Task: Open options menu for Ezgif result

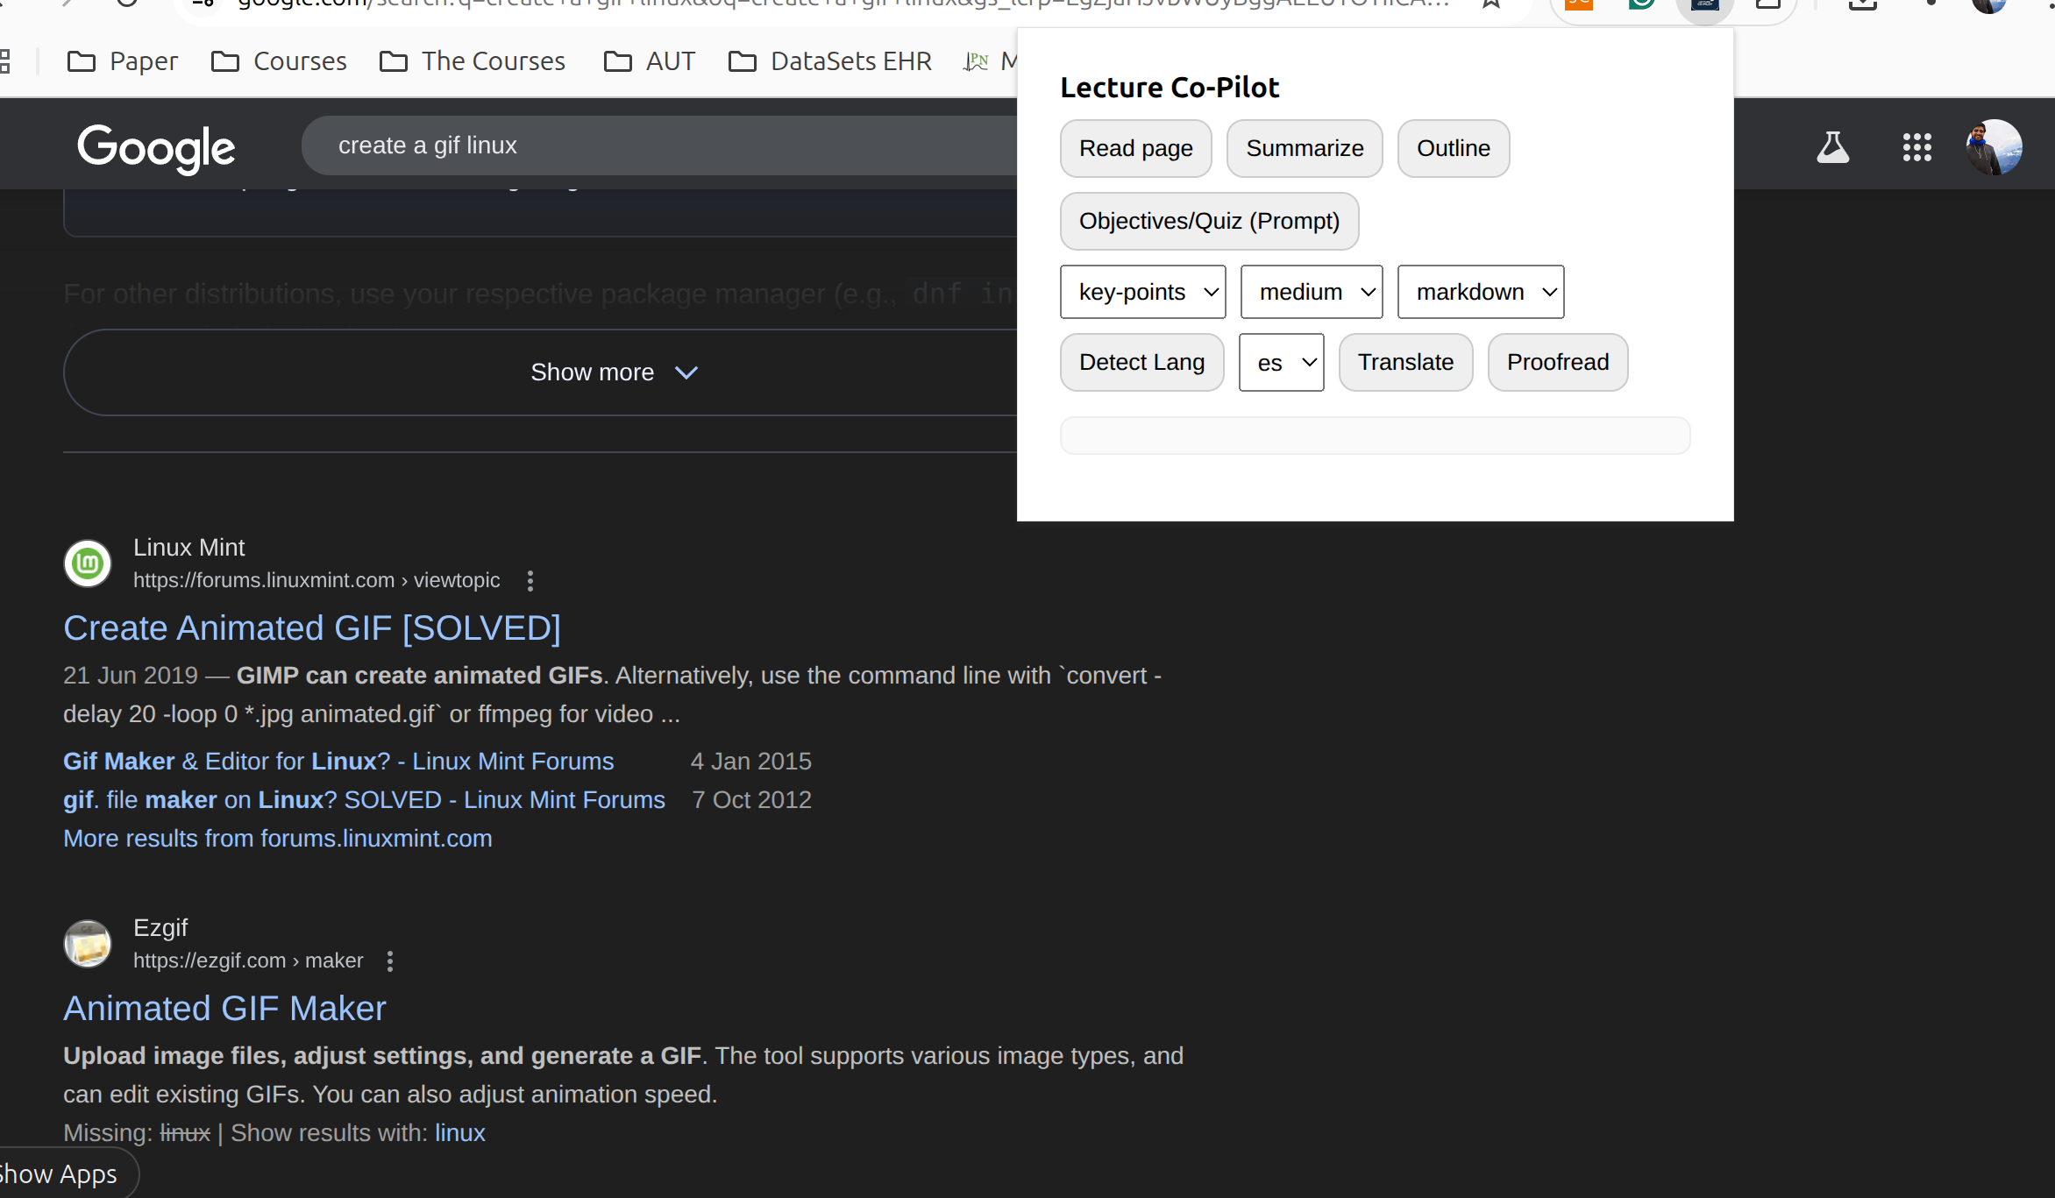Action: [x=390, y=961]
